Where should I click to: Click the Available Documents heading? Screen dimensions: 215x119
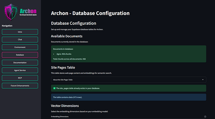coord(67,36)
